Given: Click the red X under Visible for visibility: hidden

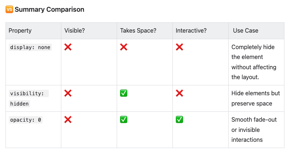Looking at the screenshot, I should (68, 93).
